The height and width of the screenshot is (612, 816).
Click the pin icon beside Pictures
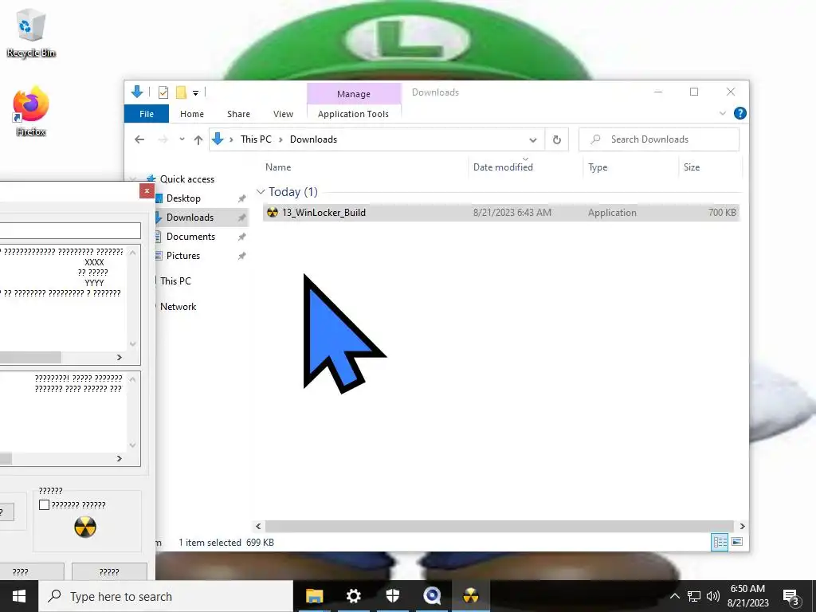click(242, 257)
